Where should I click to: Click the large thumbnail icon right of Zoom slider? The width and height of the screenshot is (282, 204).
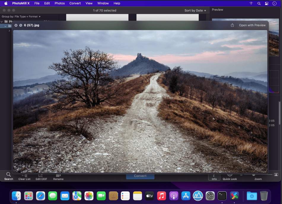(276, 175)
